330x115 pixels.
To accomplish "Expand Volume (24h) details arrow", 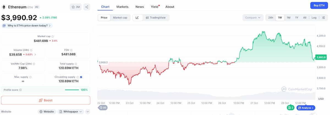I will [x=35, y=55].
